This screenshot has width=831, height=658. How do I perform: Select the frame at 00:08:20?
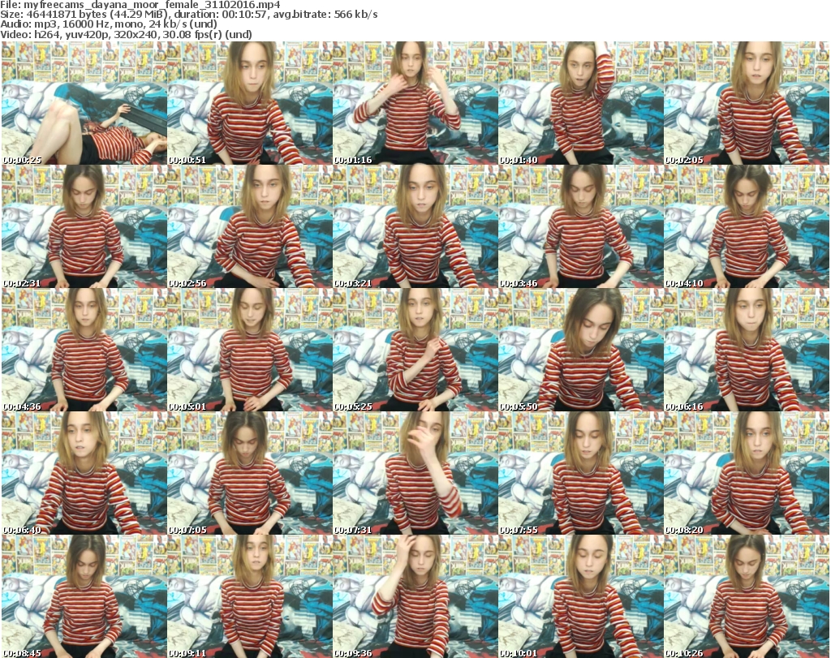click(746, 473)
